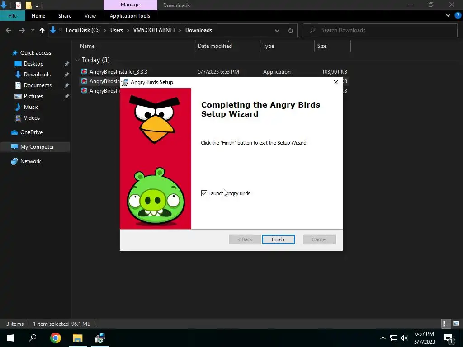This screenshot has width=463, height=347.
Task: Switch to the View ribbon tab
Action: pos(90,16)
